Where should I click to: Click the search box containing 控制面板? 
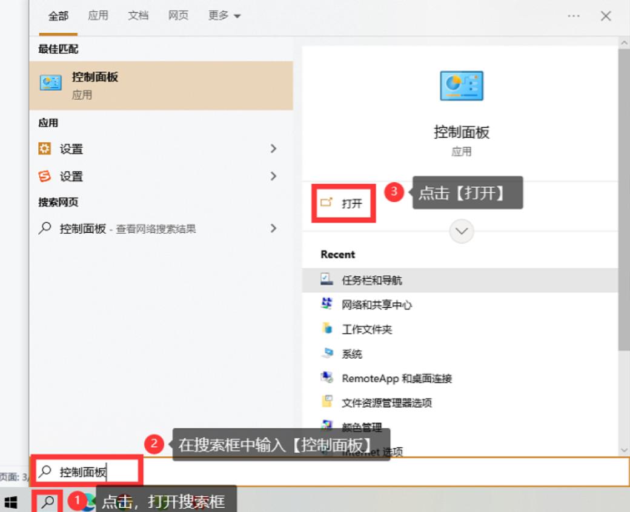pos(330,471)
